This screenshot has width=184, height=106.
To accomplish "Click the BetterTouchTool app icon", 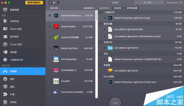I will pyautogui.click(x=56, y=48).
